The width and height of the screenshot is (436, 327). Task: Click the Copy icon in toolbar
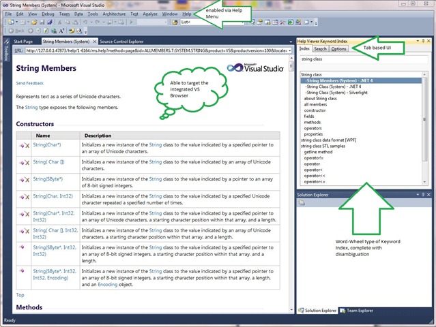tap(68, 22)
